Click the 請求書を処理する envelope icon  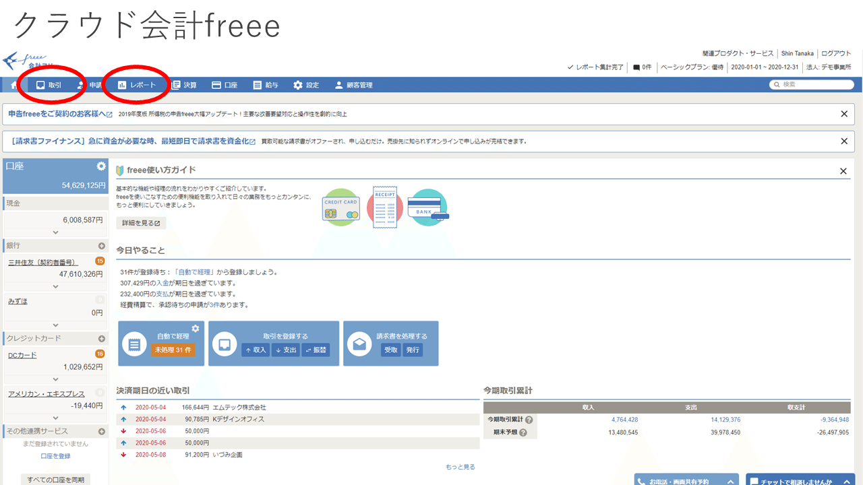pos(359,344)
